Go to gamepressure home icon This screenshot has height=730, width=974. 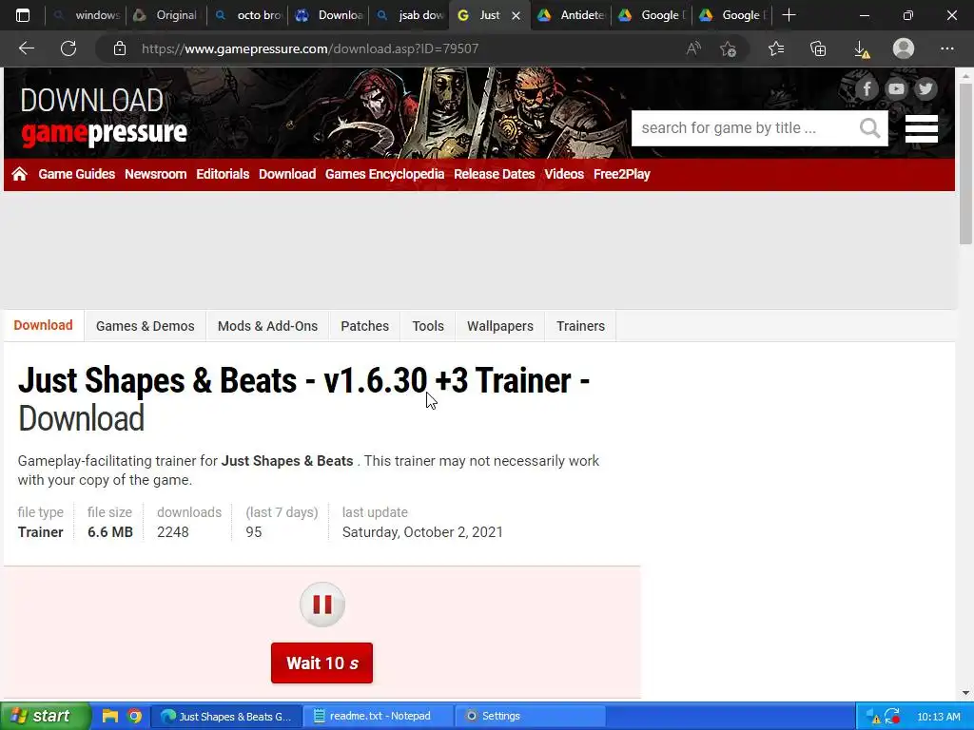[19, 174]
